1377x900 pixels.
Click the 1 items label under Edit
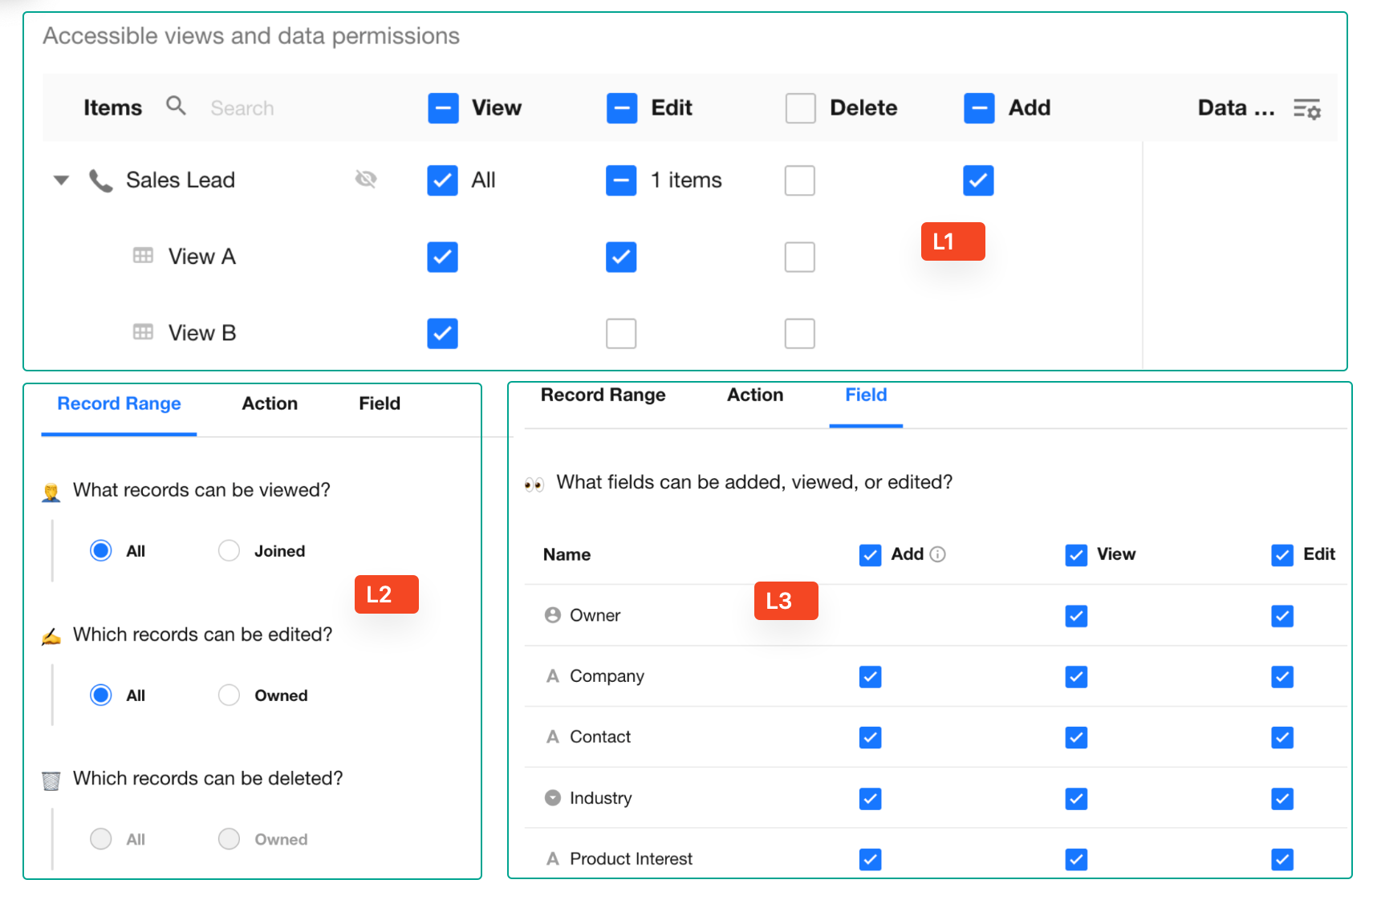click(x=686, y=180)
